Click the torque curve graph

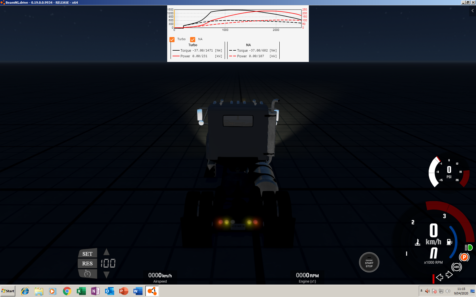[x=238, y=19]
